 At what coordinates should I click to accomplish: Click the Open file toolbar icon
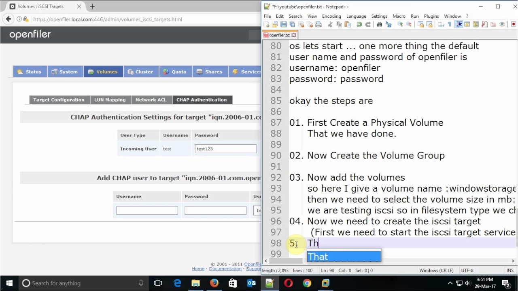point(275,24)
